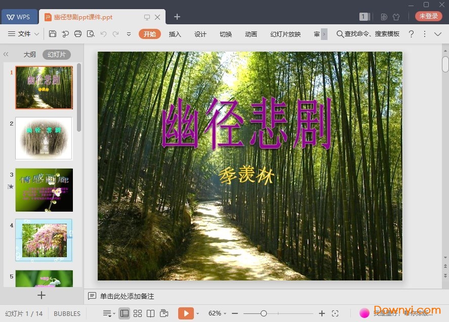Open the quick access toolbar customize dropdown

click(x=128, y=34)
